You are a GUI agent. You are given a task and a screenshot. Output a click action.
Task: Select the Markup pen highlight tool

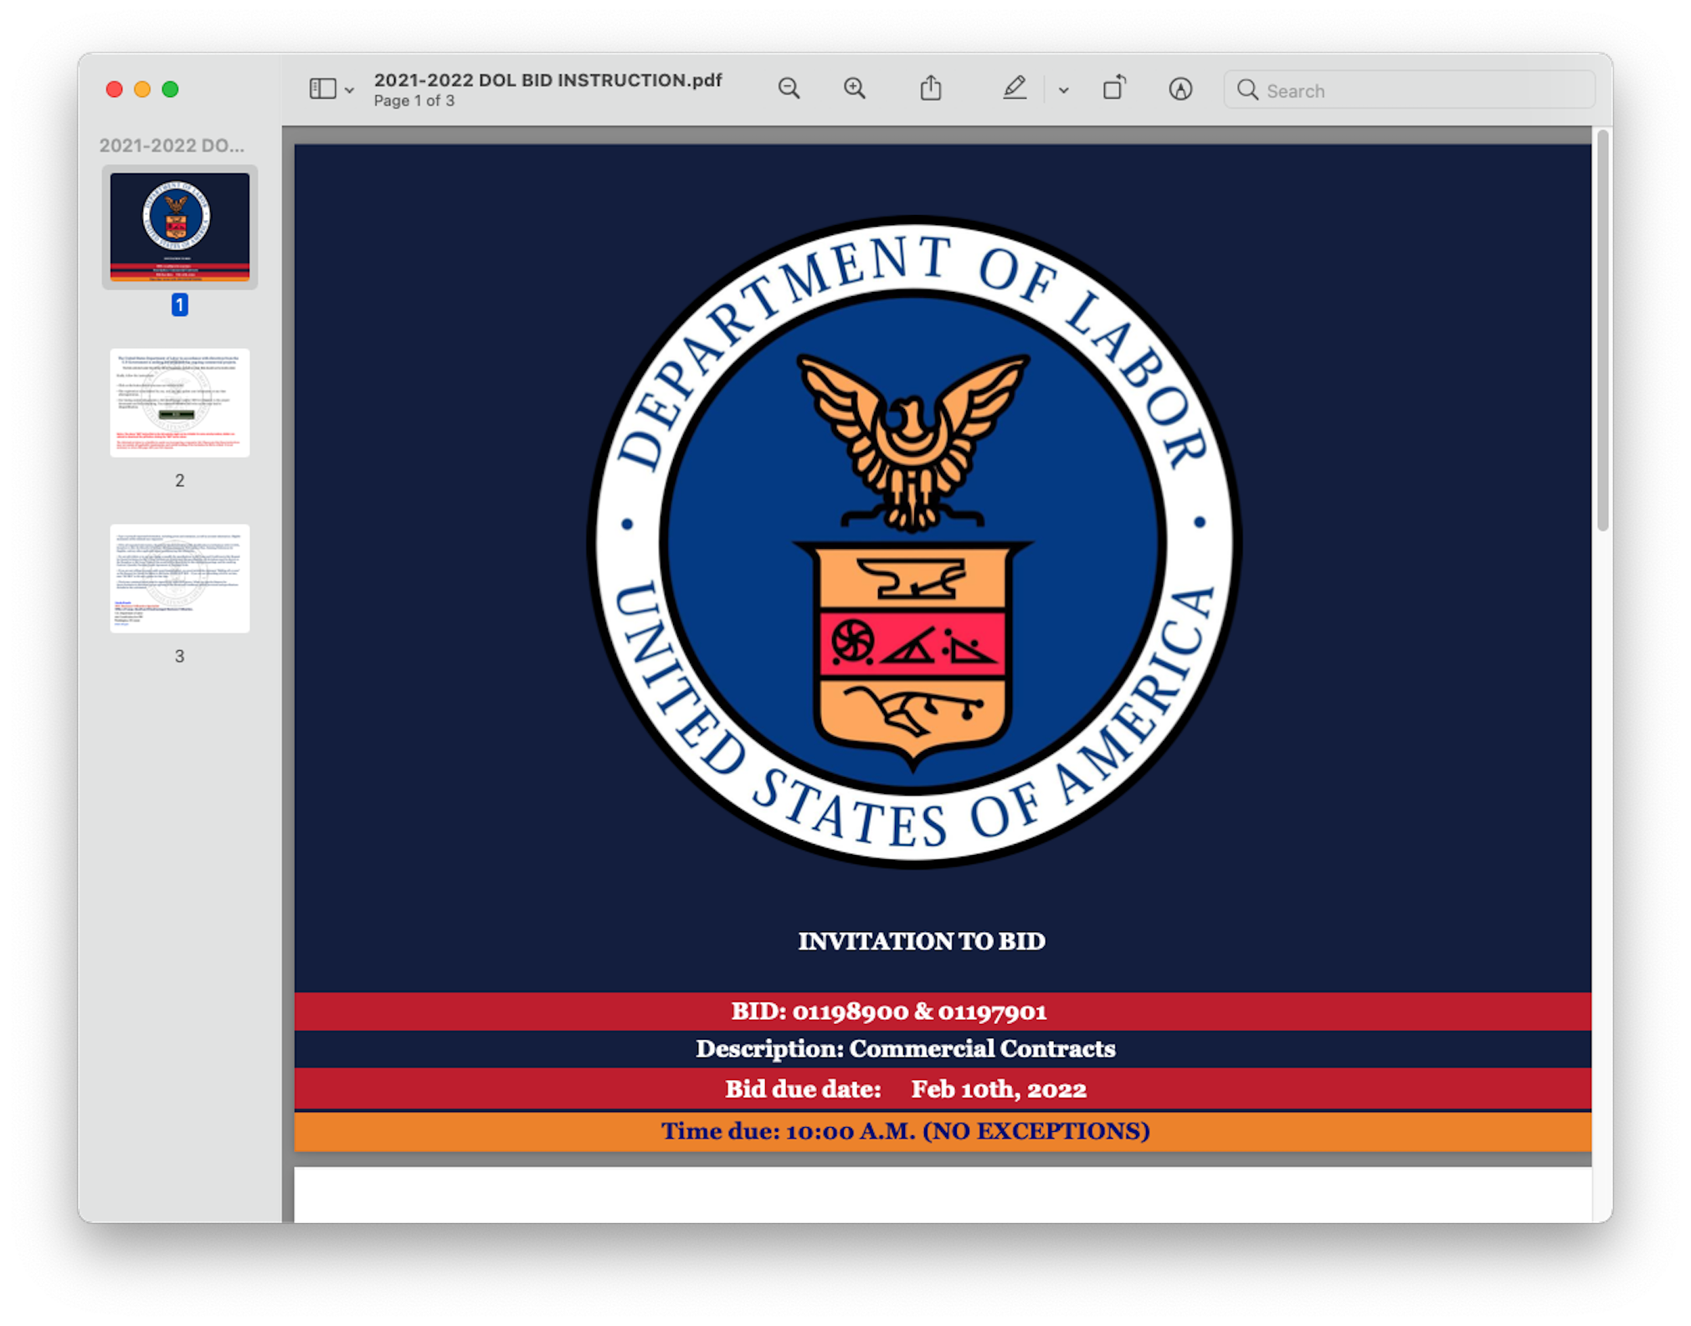tap(1014, 89)
